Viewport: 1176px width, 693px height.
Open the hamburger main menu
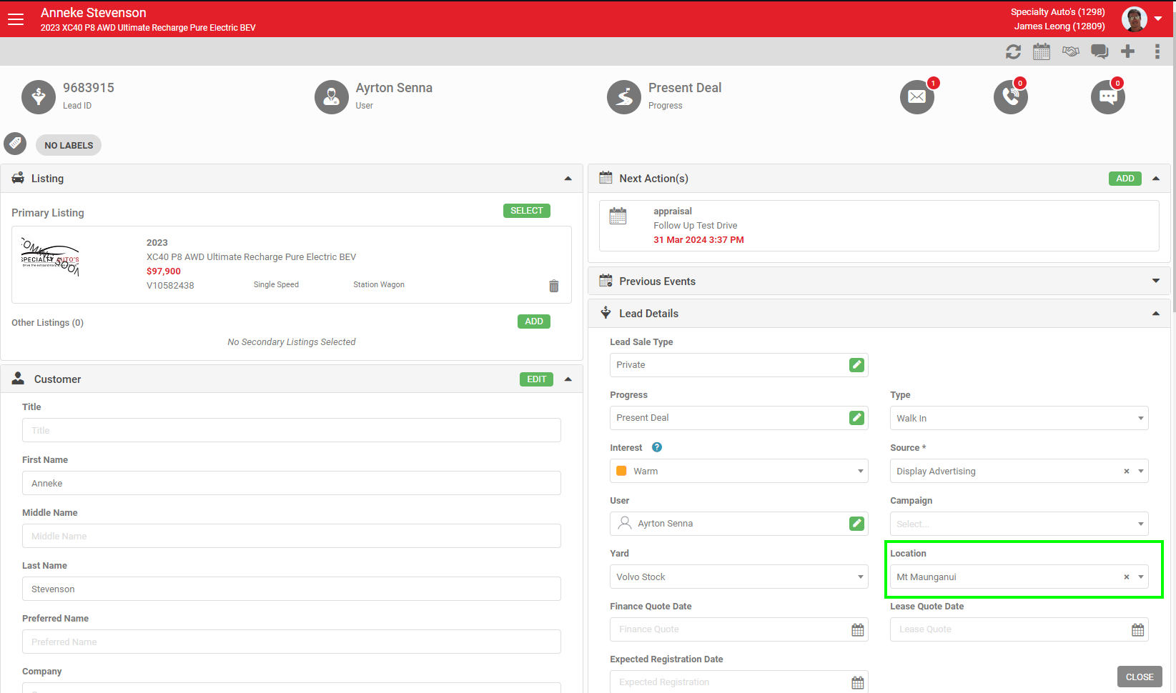pos(16,19)
